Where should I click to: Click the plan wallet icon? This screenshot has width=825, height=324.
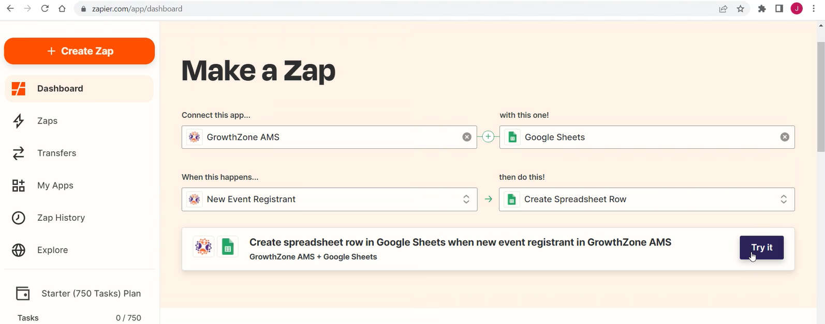click(x=23, y=294)
